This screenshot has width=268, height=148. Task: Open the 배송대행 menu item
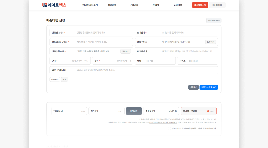click(112, 5)
